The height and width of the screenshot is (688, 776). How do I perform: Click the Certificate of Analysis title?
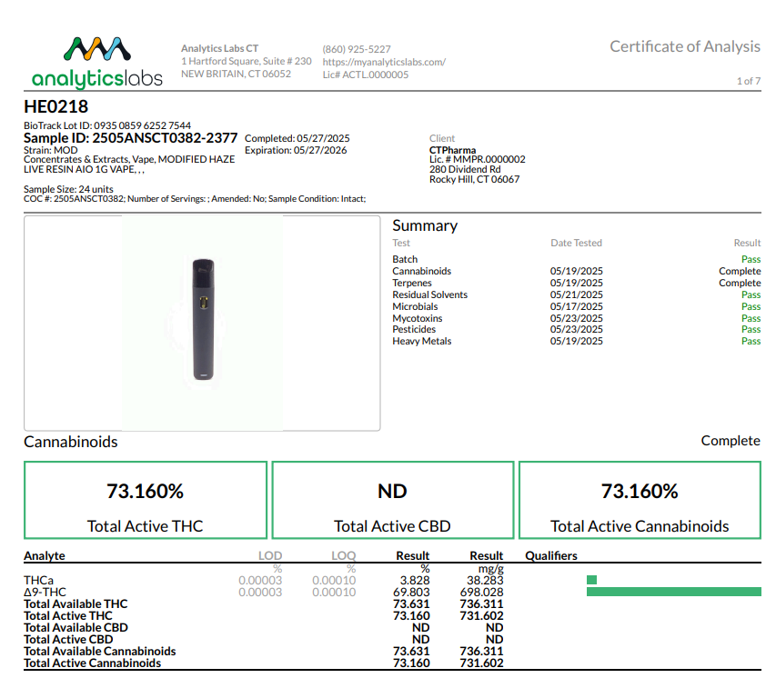point(684,46)
